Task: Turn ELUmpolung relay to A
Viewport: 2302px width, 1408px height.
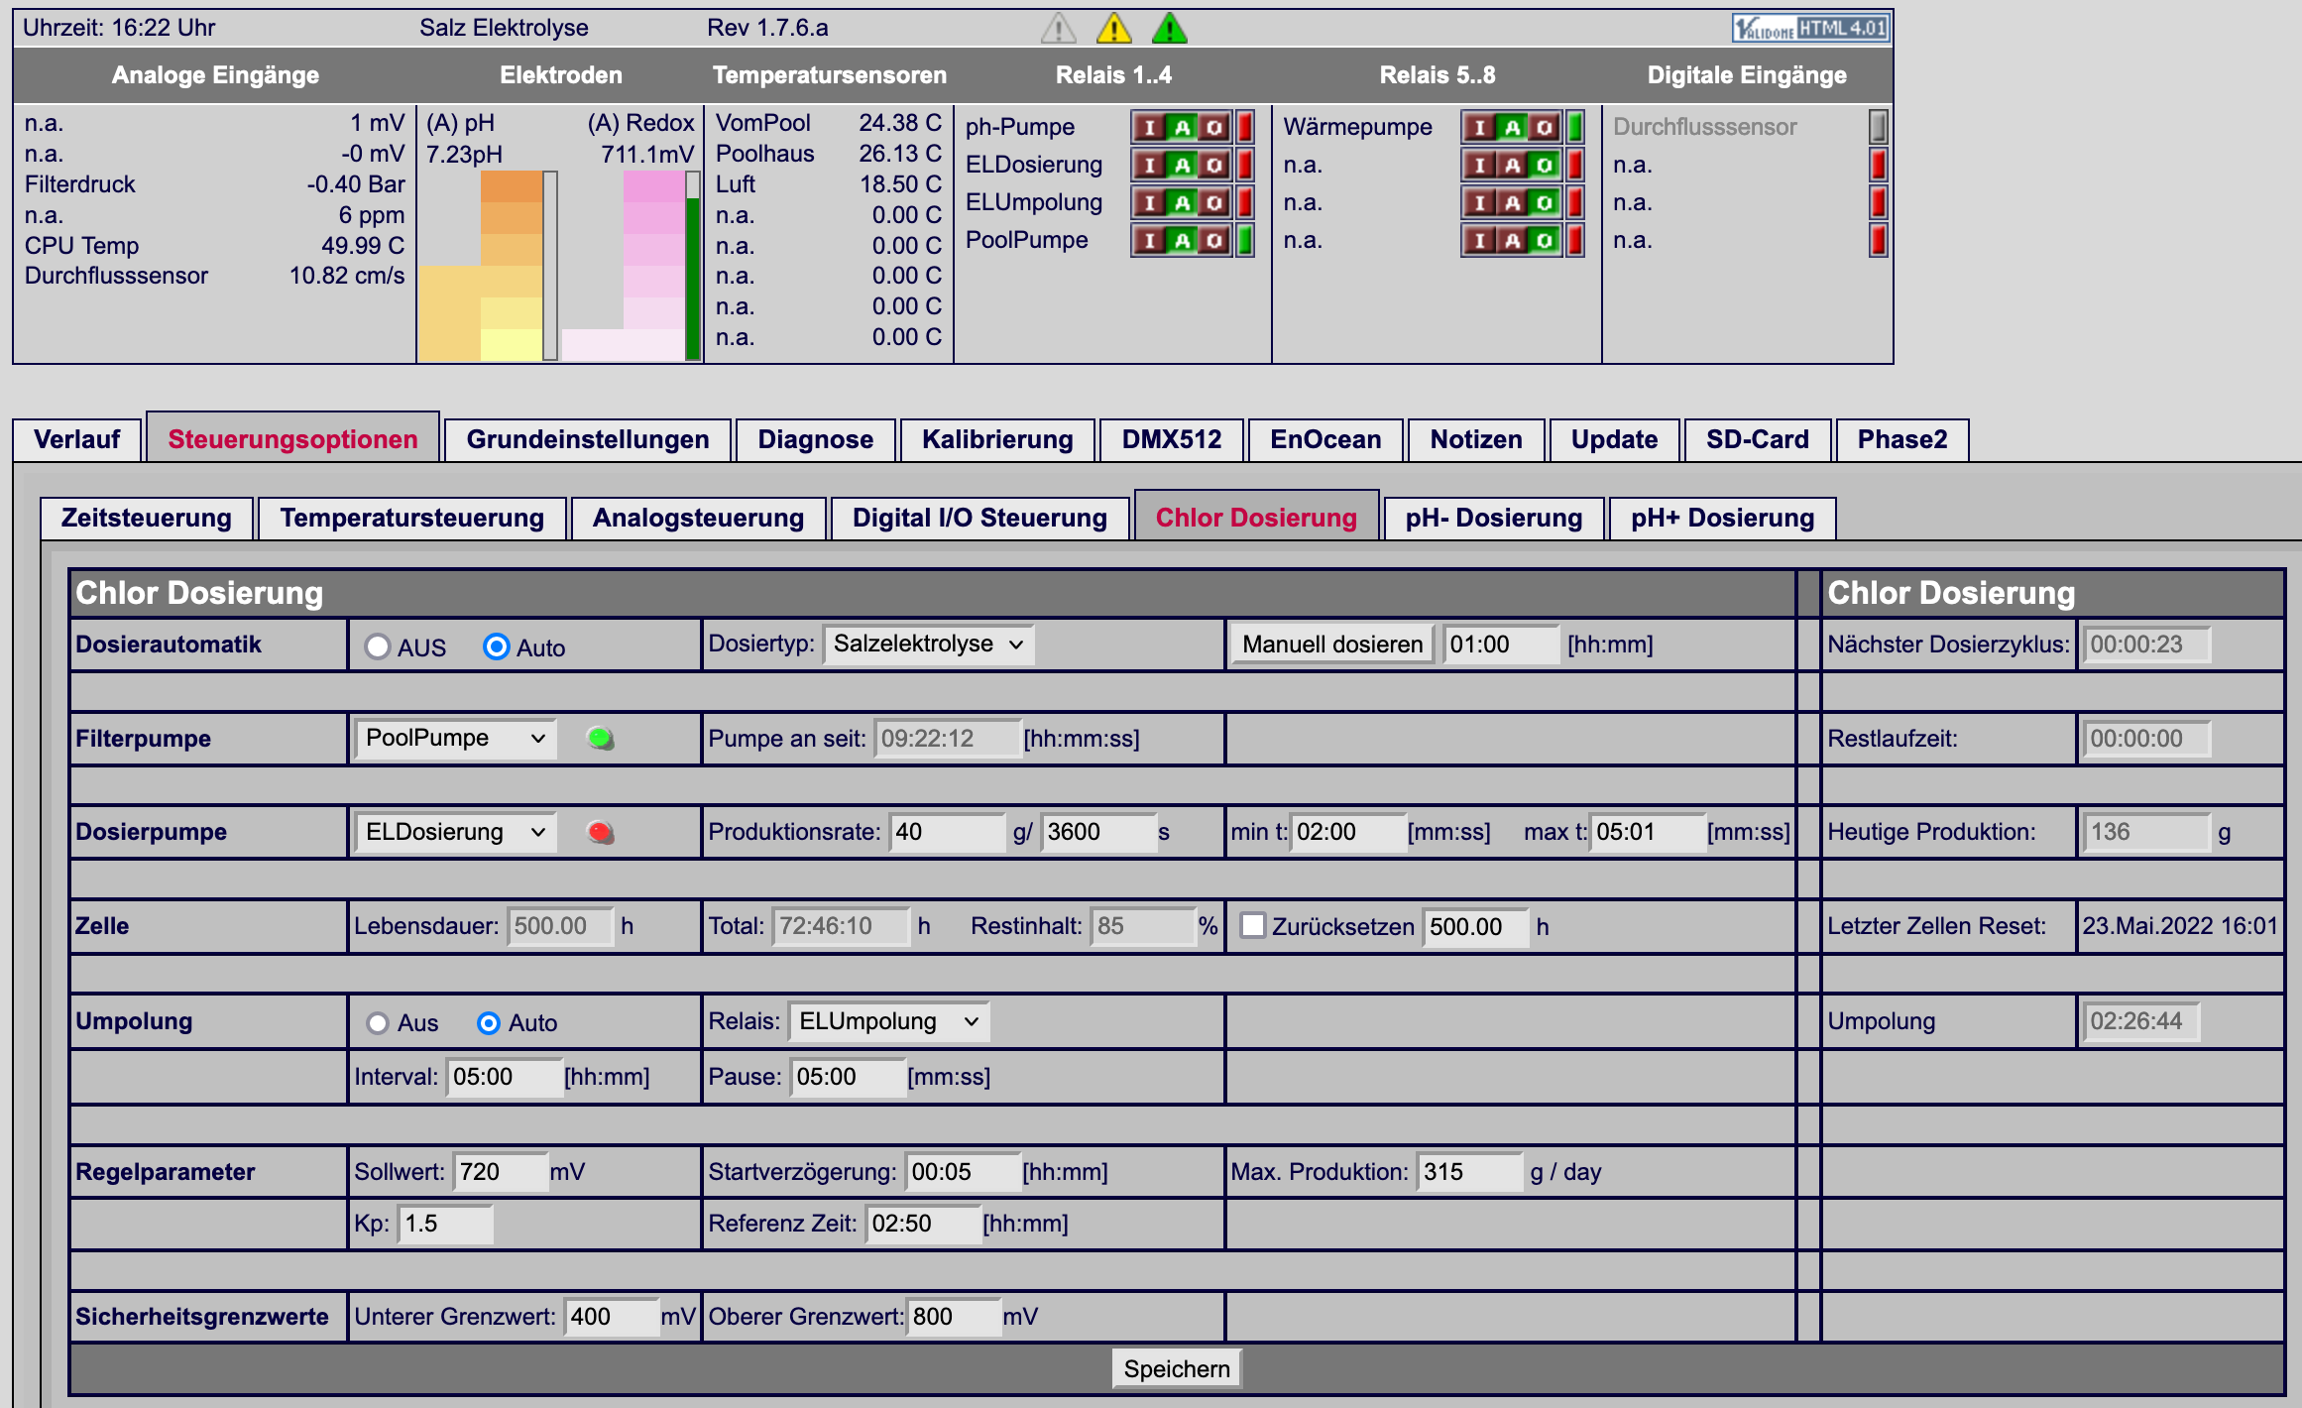Action: click(1182, 202)
